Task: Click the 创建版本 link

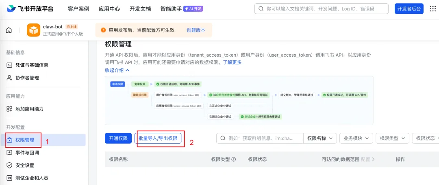Action: (x=196, y=30)
